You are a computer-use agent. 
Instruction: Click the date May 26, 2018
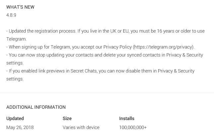(20, 127)
